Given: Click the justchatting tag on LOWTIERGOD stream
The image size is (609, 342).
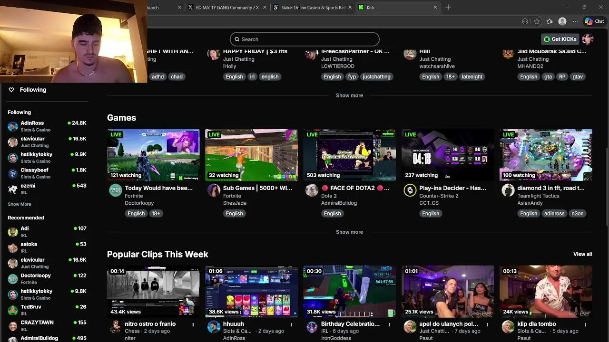Looking at the screenshot, I should coord(376,76).
